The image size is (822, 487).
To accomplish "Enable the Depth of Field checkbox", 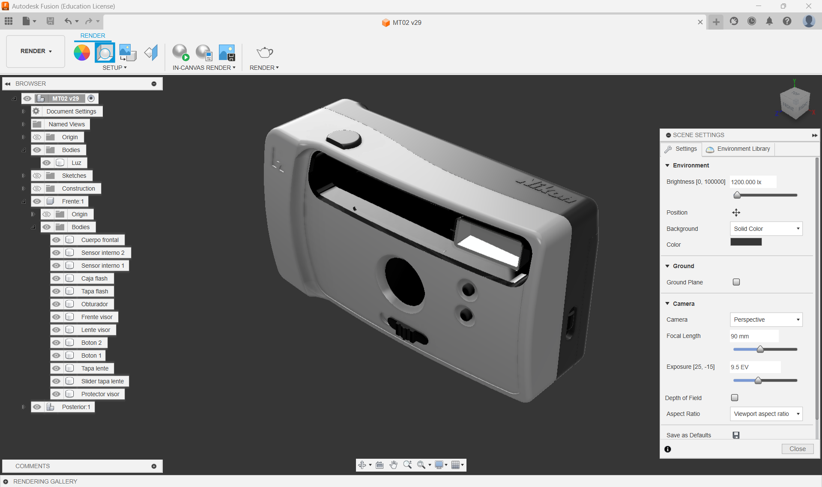I will pyautogui.click(x=735, y=397).
